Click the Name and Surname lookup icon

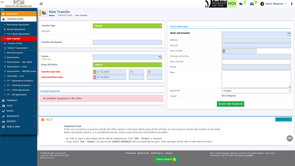[x=289, y=34]
